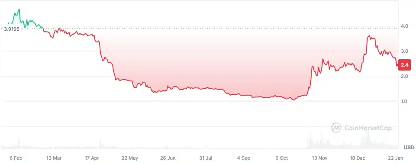The width and height of the screenshot is (416, 164).
Task: Click the CoinMarketCap watermark text
Action: 368,128
